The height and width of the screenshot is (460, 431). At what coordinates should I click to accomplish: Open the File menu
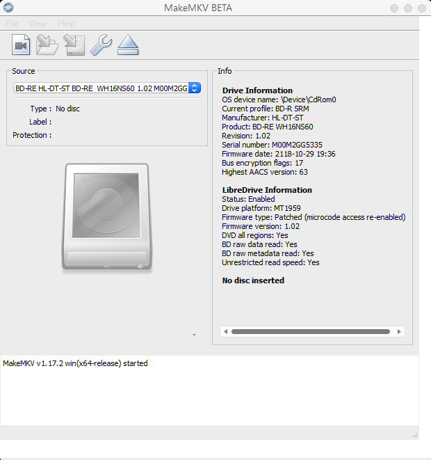pyautogui.click(x=12, y=24)
